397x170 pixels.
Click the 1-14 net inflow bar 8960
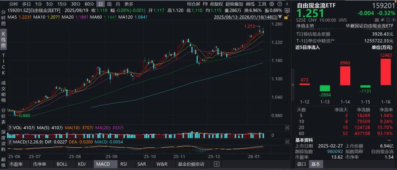click(x=345, y=76)
